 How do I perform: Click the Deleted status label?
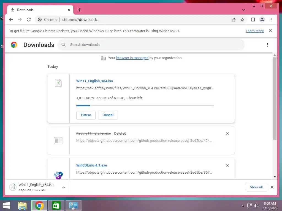[x=120, y=134]
